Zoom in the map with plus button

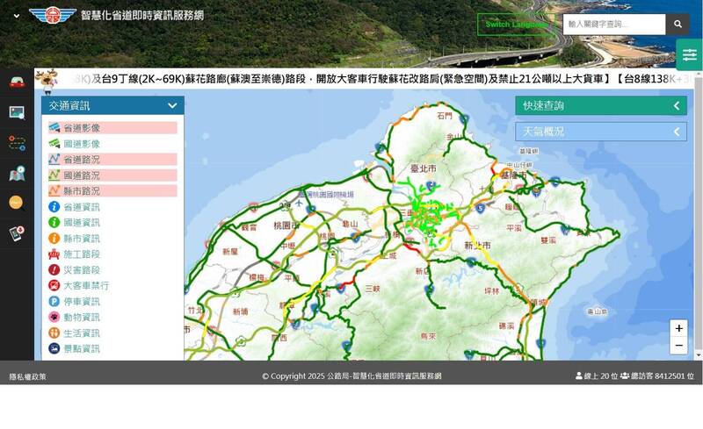pos(678,328)
